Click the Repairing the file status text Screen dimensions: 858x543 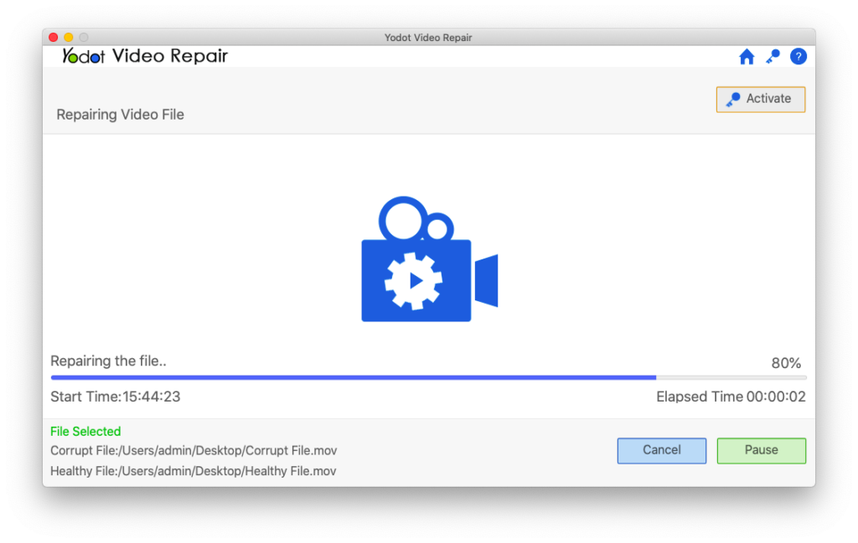[x=108, y=361]
